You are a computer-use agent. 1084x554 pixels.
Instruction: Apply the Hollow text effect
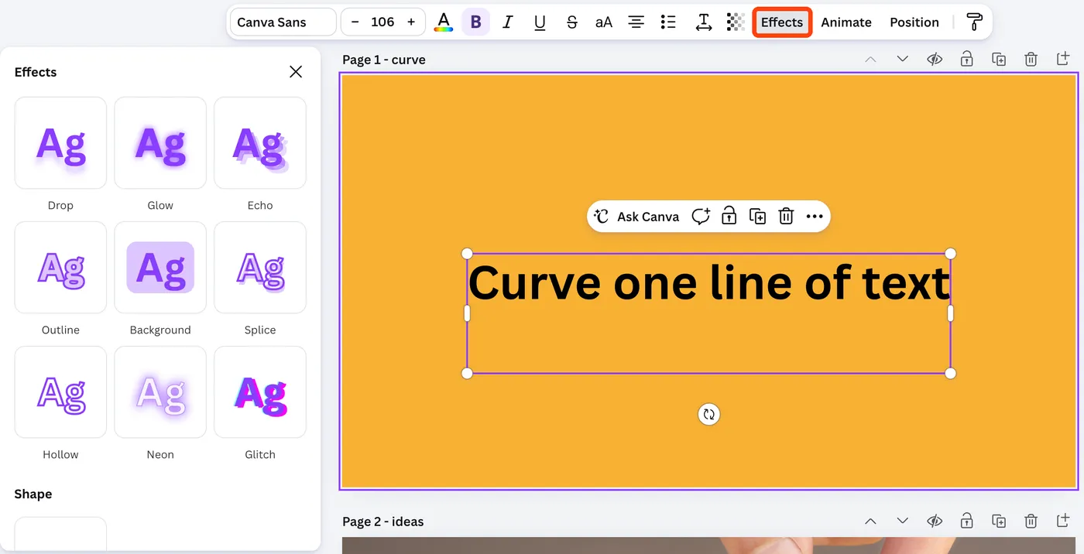[60, 392]
